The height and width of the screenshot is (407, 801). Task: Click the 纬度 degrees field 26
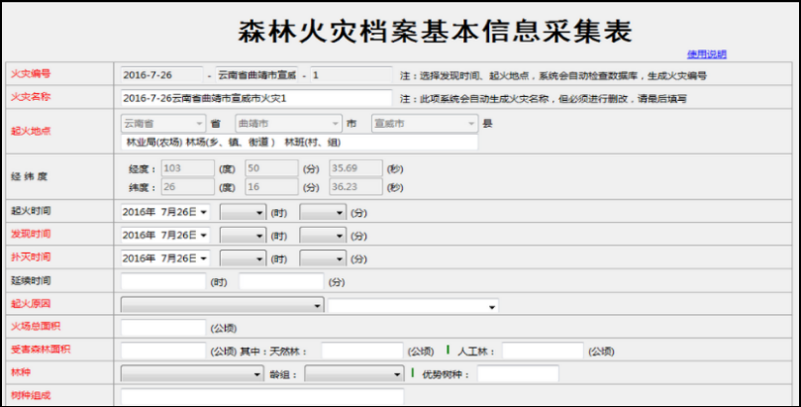coord(188,187)
